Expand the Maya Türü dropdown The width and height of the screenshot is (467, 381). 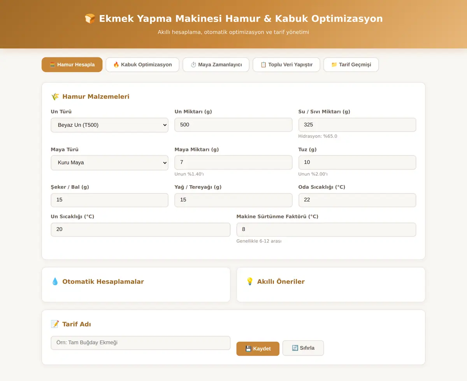coord(109,163)
